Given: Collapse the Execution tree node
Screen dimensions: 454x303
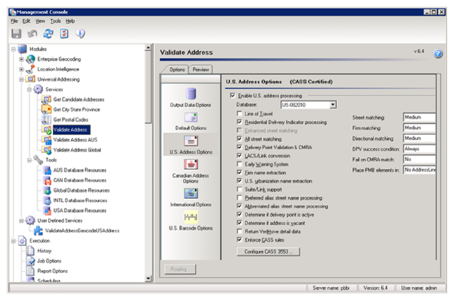Looking at the screenshot, I should [13, 241].
